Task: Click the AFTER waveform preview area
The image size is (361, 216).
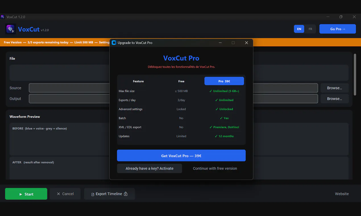Action: click(179, 168)
